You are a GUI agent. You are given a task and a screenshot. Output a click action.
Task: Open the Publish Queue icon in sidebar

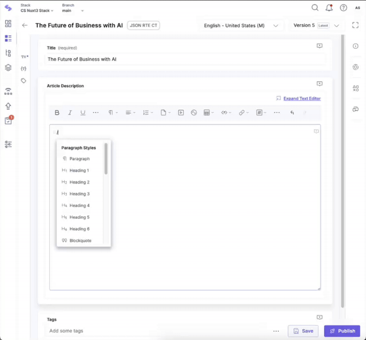click(8, 91)
